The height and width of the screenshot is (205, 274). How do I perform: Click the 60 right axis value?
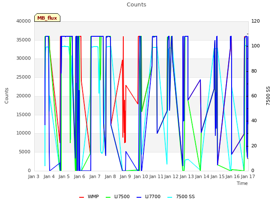pyautogui.click(x=254, y=96)
